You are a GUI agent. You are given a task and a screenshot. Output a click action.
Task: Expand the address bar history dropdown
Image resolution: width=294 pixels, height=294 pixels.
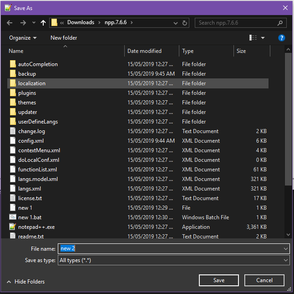pyautogui.click(x=176, y=23)
